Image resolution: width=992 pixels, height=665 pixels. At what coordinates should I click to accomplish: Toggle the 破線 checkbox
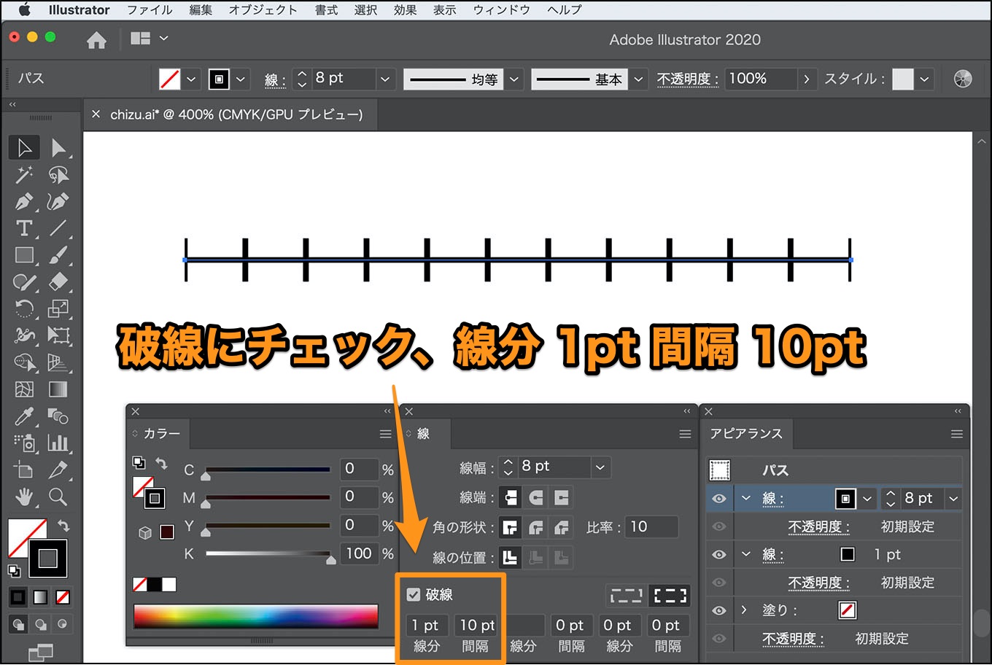click(x=414, y=594)
